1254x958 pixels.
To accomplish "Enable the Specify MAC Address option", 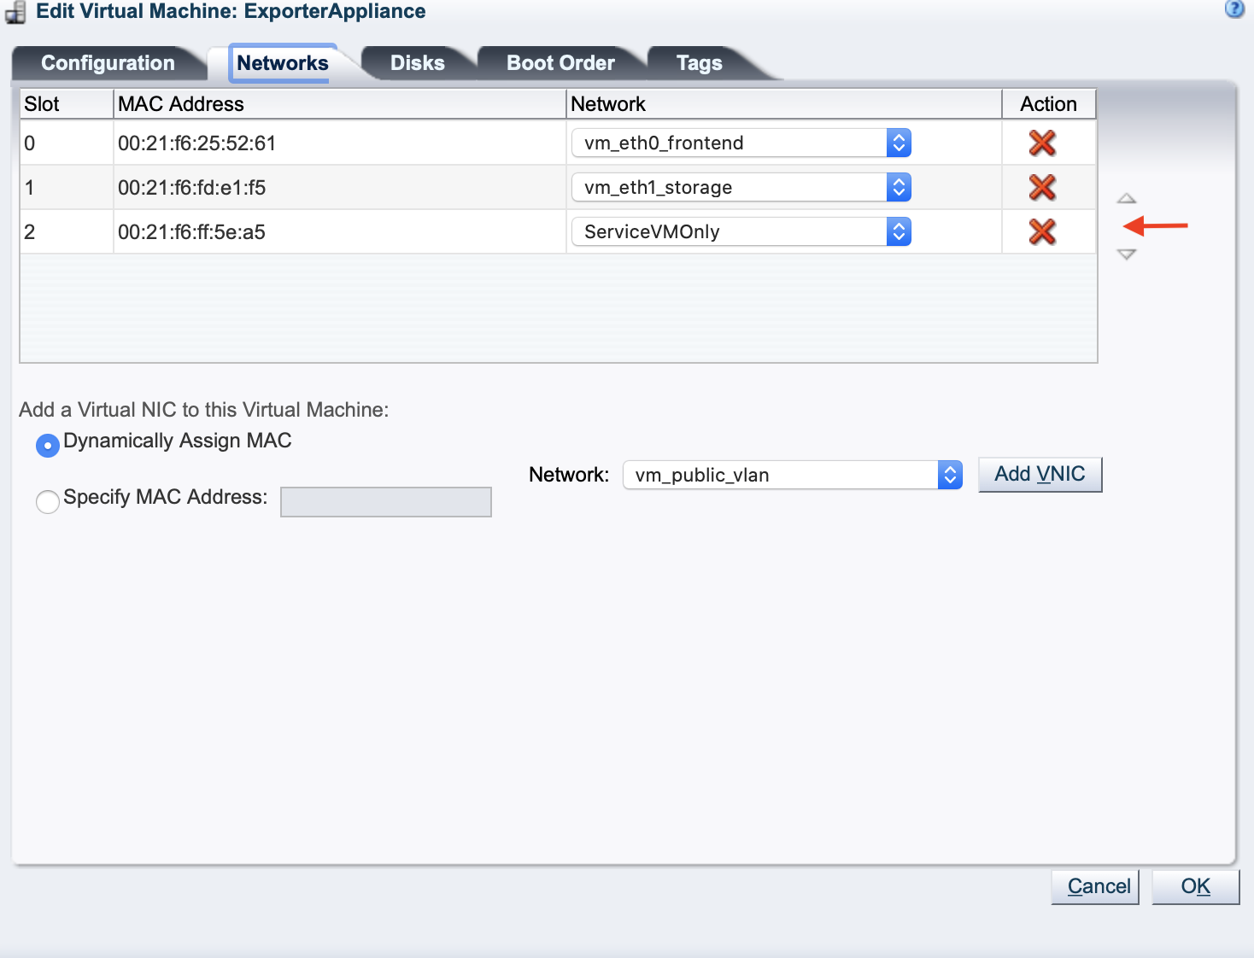I will click(x=47, y=502).
